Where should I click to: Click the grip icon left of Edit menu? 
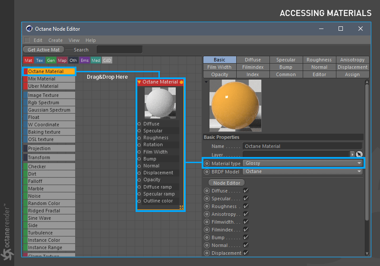(27, 40)
